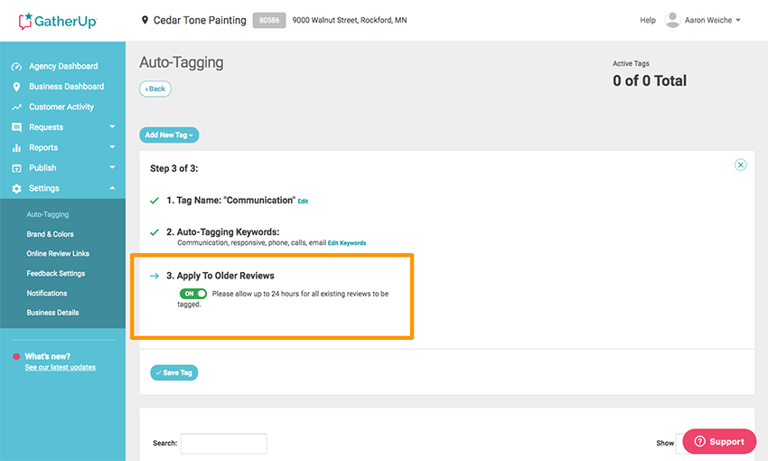Open the Add New Tag dropdown
Image resolution: width=768 pixels, height=461 pixels.
tap(169, 135)
